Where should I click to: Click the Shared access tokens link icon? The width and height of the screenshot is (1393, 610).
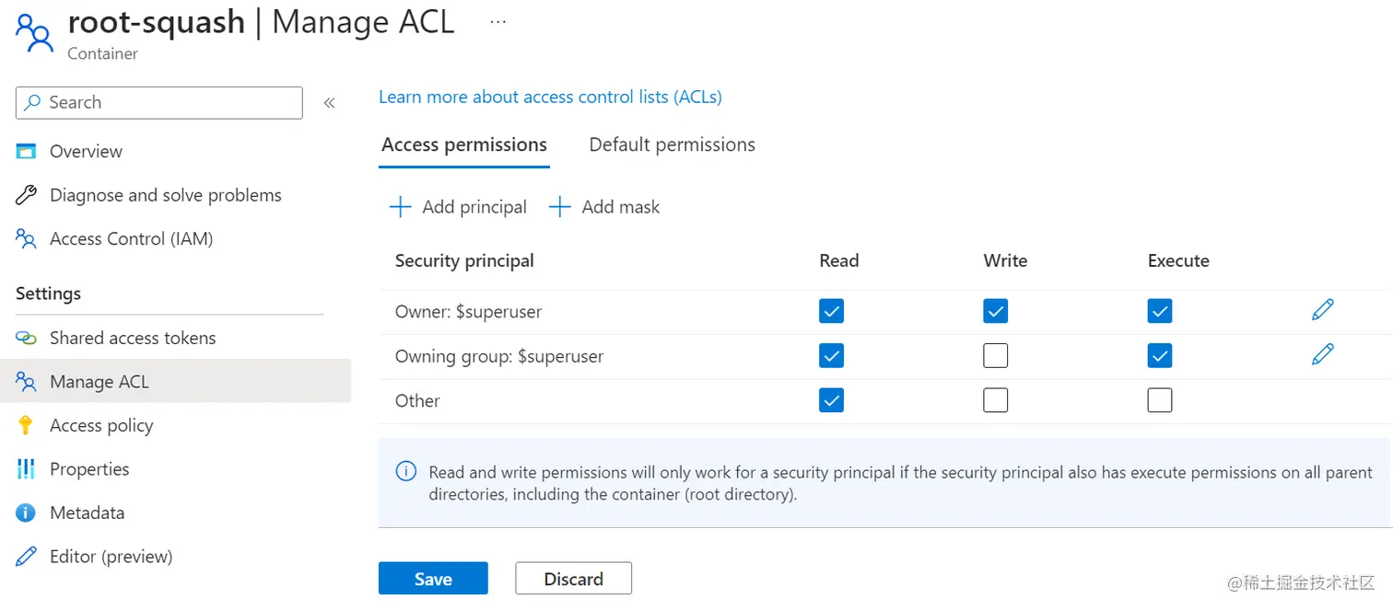(26, 338)
